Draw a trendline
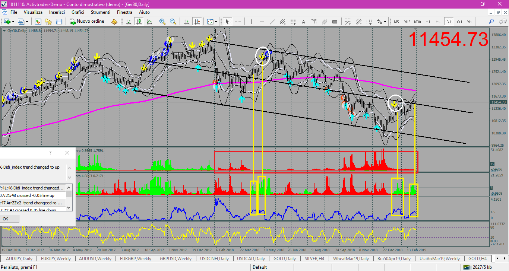The height and width of the screenshot is (271, 509). tap(272, 22)
